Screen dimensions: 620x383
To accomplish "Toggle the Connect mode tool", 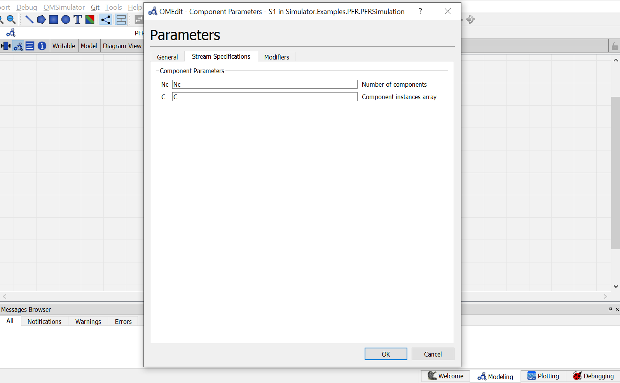I will click(x=105, y=19).
